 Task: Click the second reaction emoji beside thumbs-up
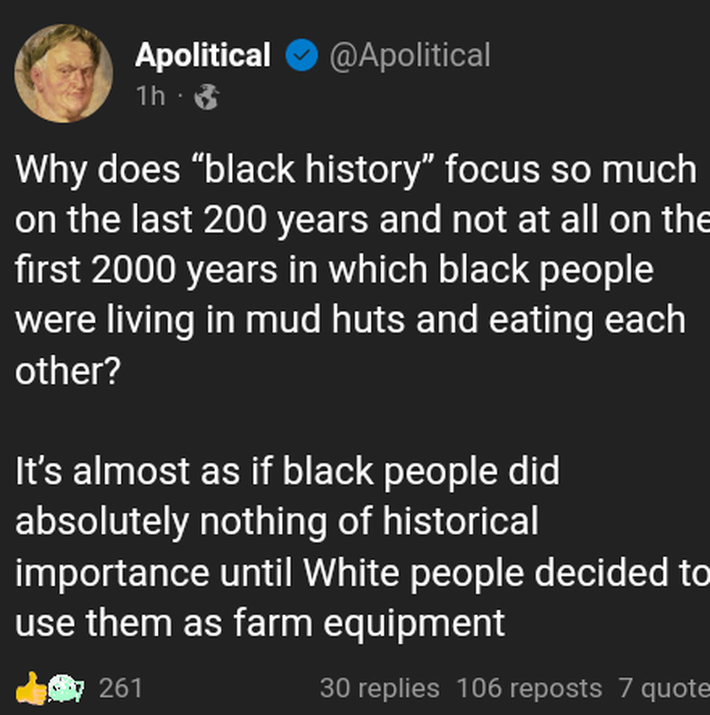point(65,688)
